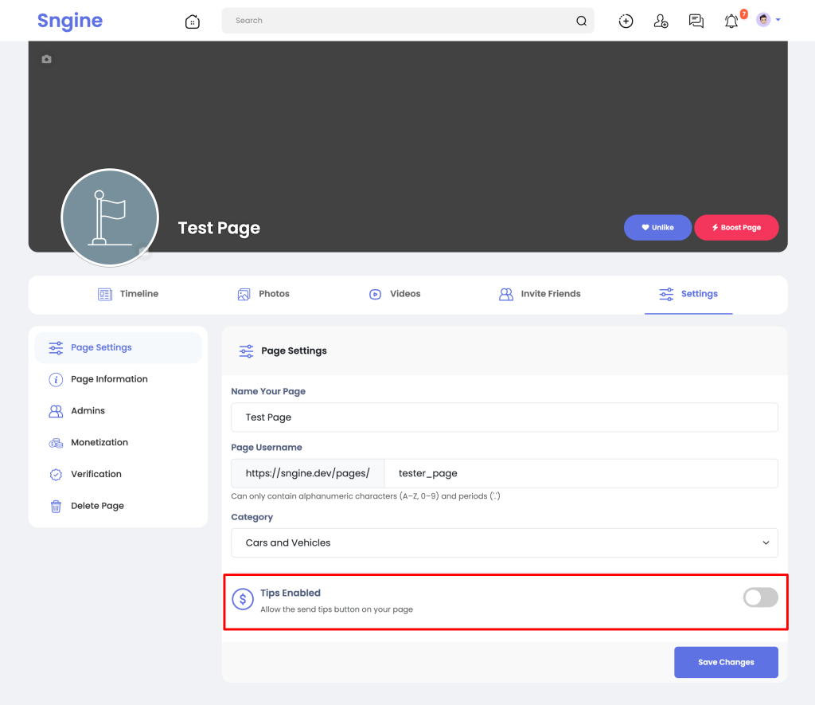
Task: Click the 'Page Username' label
Action: [266, 448]
